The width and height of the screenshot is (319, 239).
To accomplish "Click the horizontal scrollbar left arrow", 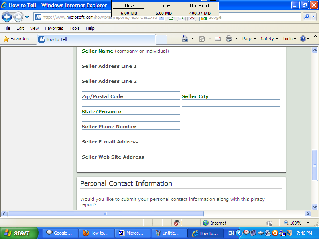I will coord(4,214).
